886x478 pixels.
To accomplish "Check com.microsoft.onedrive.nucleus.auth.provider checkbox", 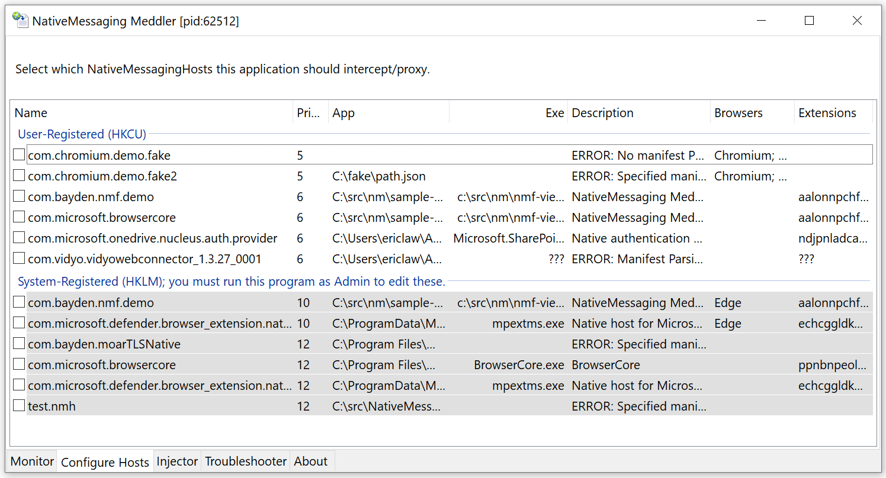I will (x=19, y=238).
